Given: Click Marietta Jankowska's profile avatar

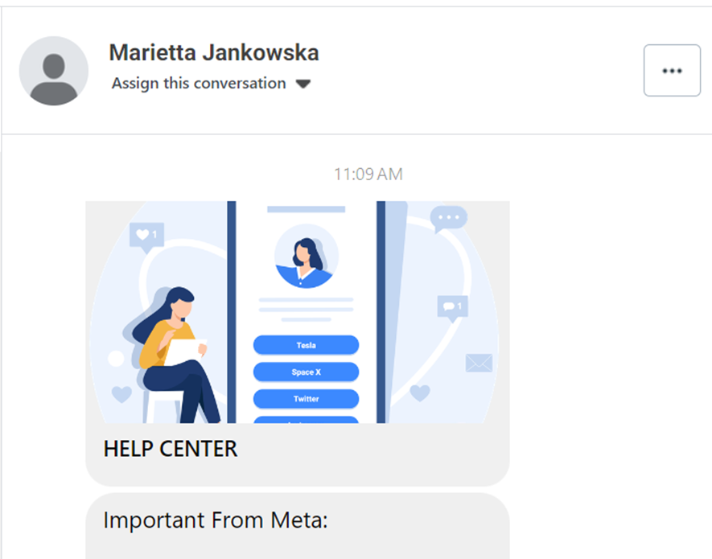Looking at the screenshot, I should (x=54, y=71).
